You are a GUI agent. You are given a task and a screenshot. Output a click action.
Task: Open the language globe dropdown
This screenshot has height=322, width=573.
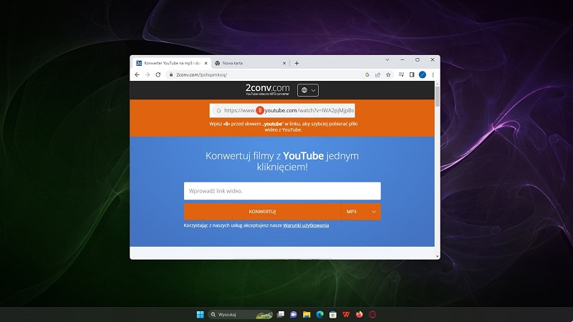[x=308, y=90]
